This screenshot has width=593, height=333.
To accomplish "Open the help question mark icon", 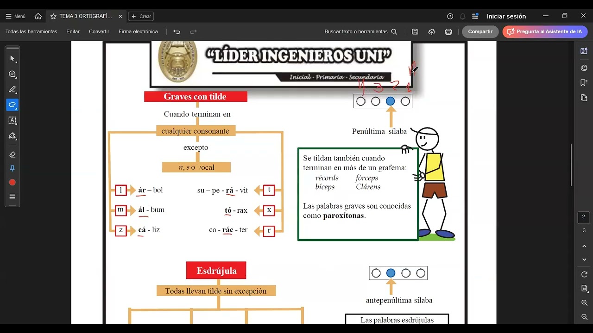I will click(x=450, y=16).
